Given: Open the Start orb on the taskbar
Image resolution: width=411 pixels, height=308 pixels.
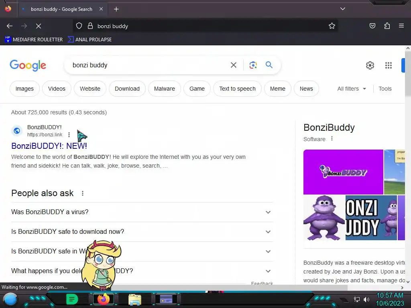Looking at the screenshot, I should coord(10,299).
